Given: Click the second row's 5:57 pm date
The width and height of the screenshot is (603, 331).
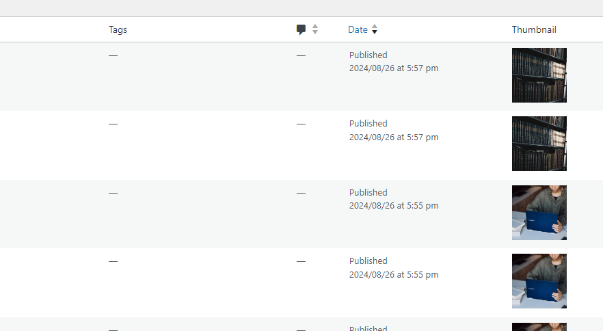Looking at the screenshot, I should click(394, 137).
